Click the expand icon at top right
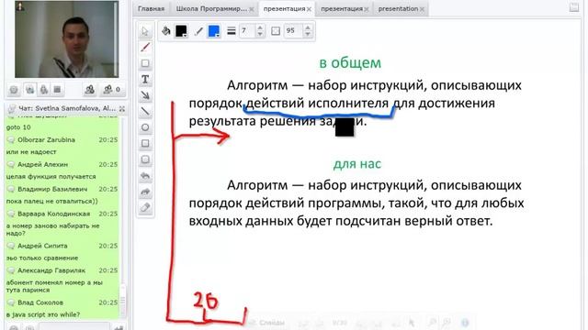The image size is (588, 330). (x=574, y=7)
